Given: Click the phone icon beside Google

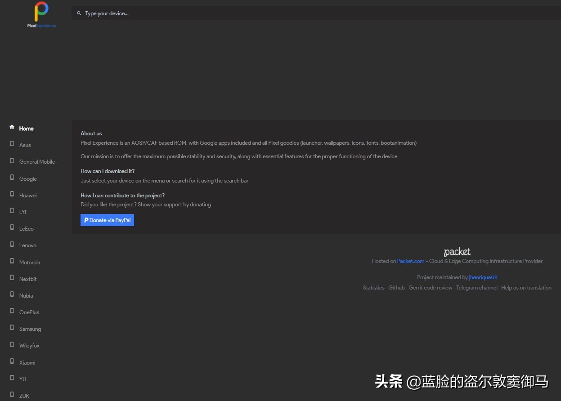Looking at the screenshot, I should click(11, 177).
